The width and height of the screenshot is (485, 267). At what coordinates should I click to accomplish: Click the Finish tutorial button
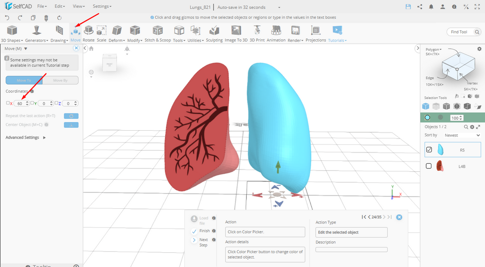(x=201, y=231)
